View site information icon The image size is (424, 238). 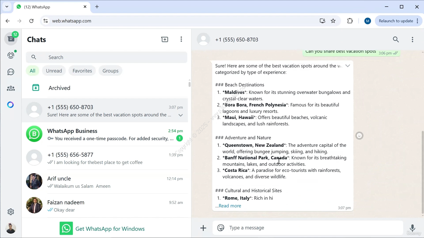click(46, 21)
